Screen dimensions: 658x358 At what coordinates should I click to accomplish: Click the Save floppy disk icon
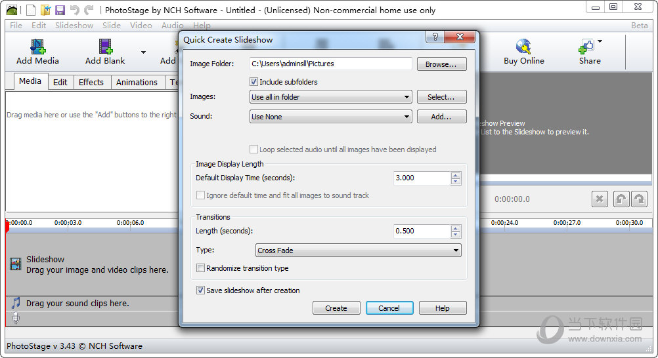[60, 10]
